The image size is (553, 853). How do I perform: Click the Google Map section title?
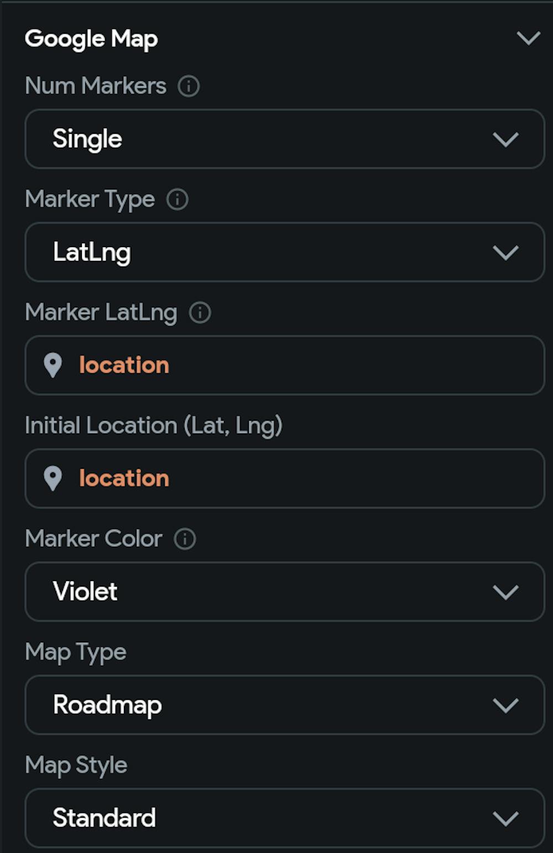tap(92, 38)
